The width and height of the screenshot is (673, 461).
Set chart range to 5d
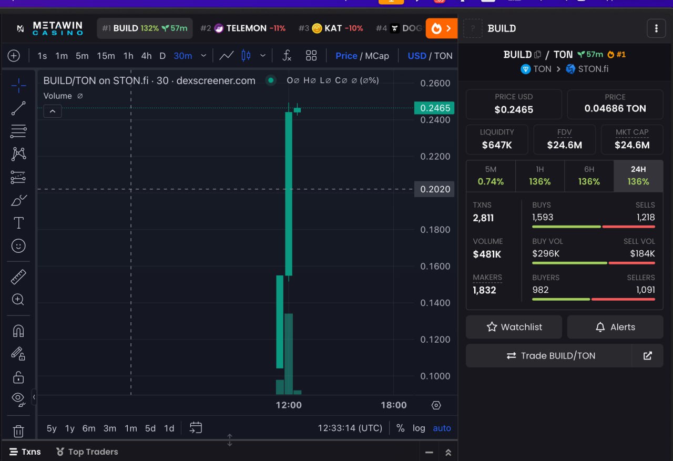pos(150,428)
